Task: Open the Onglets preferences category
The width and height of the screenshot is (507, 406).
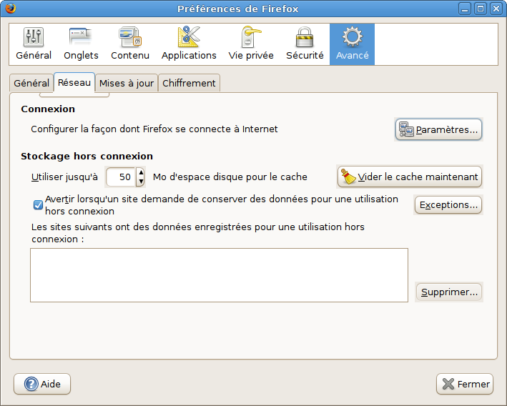Action: (81, 44)
